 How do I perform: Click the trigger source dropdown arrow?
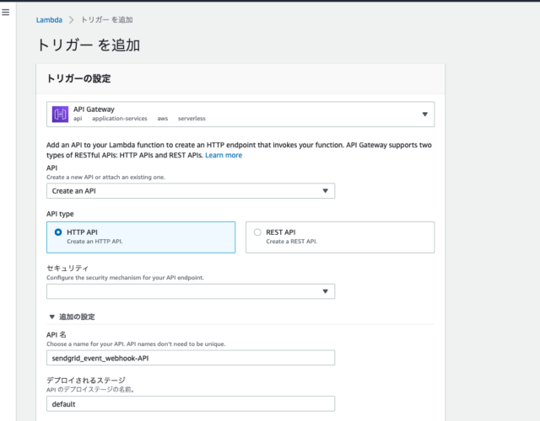[x=424, y=115]
